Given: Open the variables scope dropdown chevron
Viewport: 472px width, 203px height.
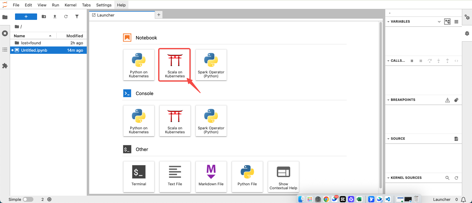Looking at the screenshot, I should 439,22.
